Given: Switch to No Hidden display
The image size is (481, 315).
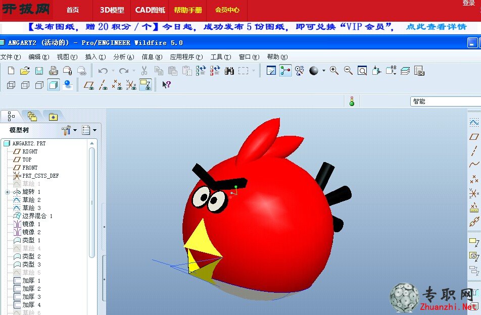Looking at the screenshot, I should pyautogui.click(x=39, y=85).
